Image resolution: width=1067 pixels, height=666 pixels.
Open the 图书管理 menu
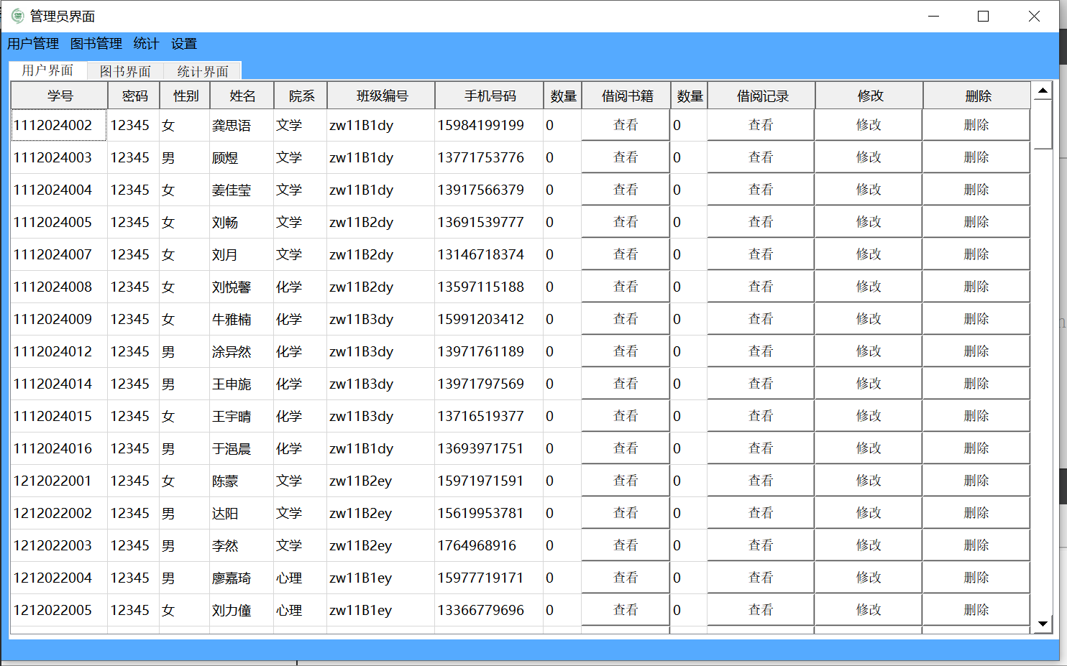click(96, 44)
